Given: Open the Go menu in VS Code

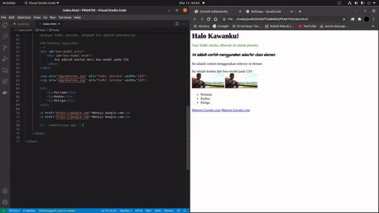Looking at the screenshot, I should (x=46, y=17).
